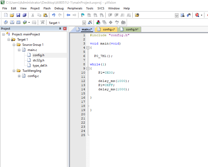208x167 pixels.
Task: Unindent selected lines icon
Action: click(x=116, y=15)
